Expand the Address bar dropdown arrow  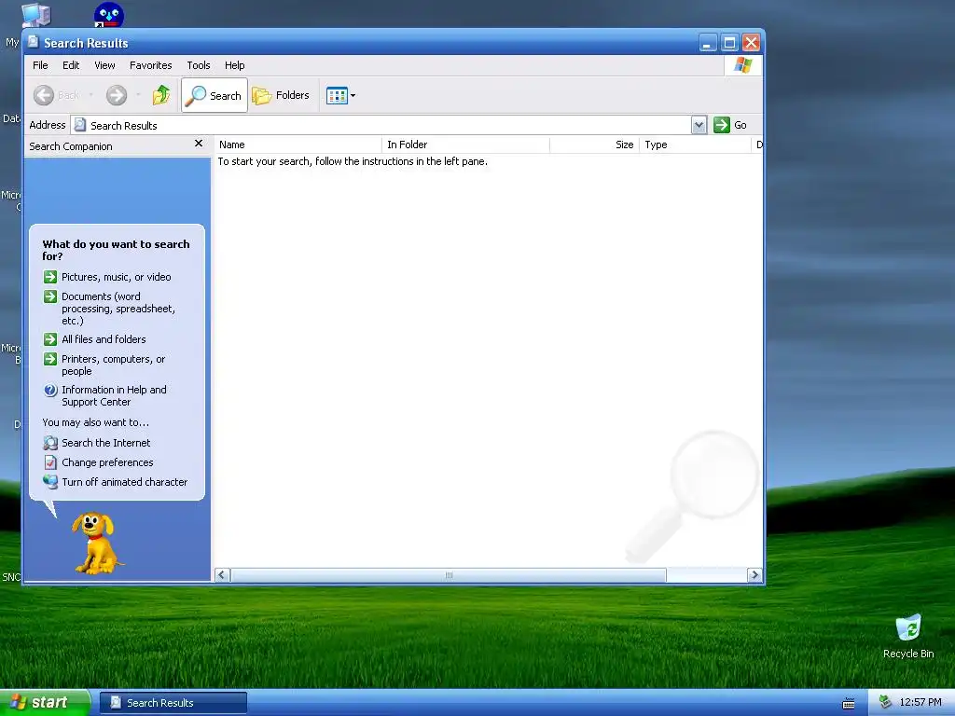coord(699,125)
